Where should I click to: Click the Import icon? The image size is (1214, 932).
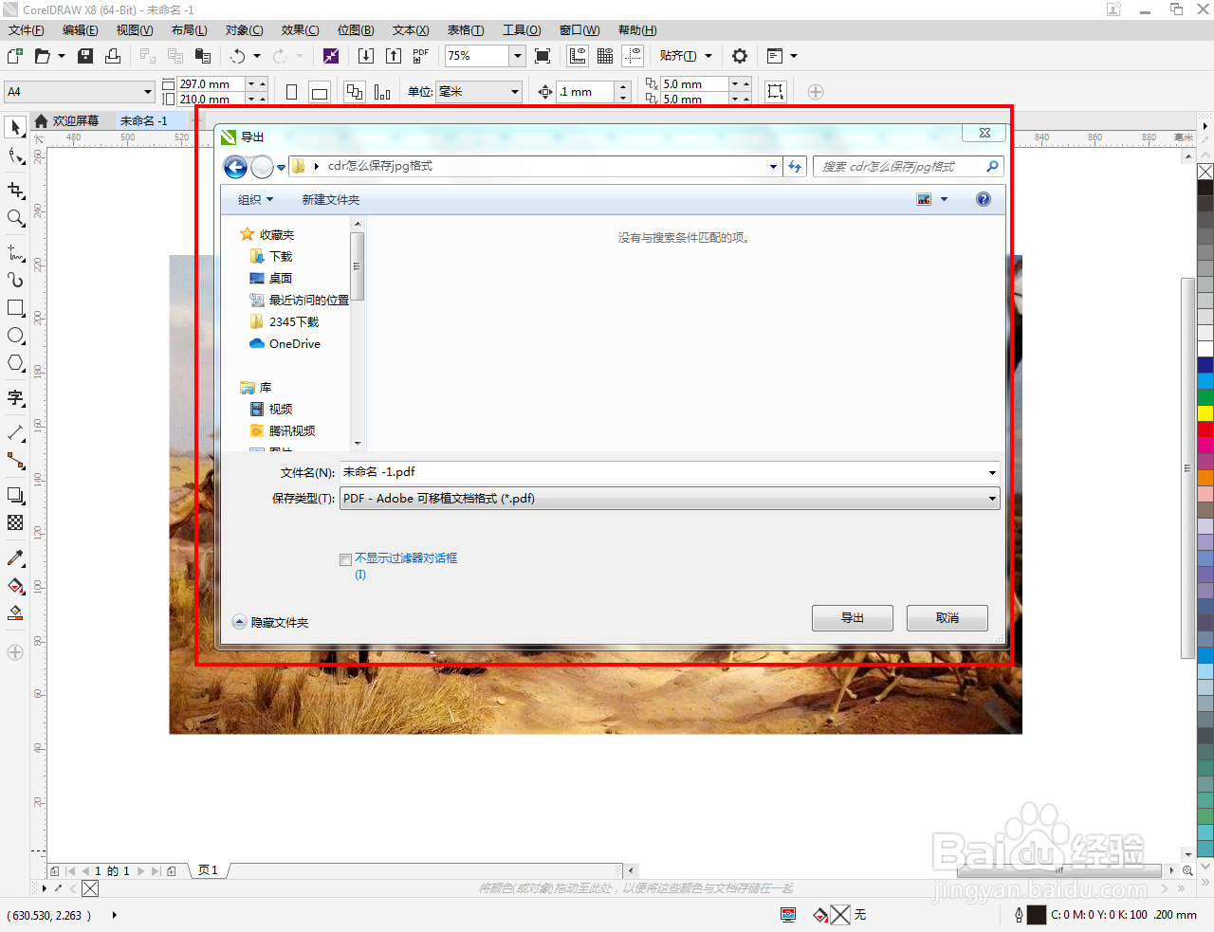click(x=366, y=56)
